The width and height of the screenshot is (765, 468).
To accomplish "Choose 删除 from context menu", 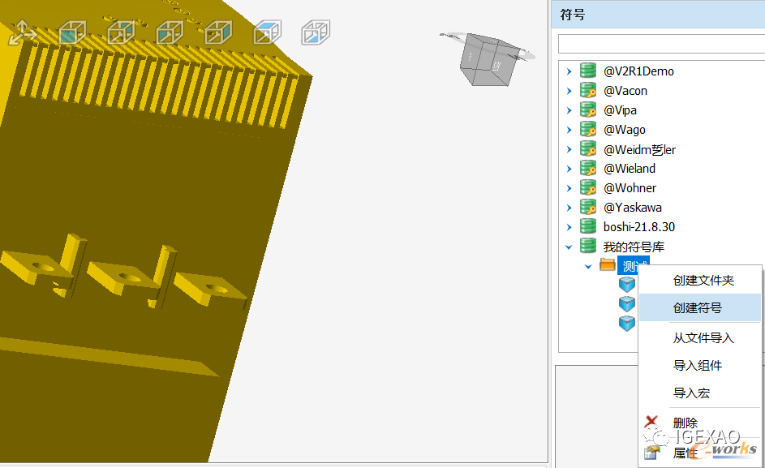I will tap(699, 422).
